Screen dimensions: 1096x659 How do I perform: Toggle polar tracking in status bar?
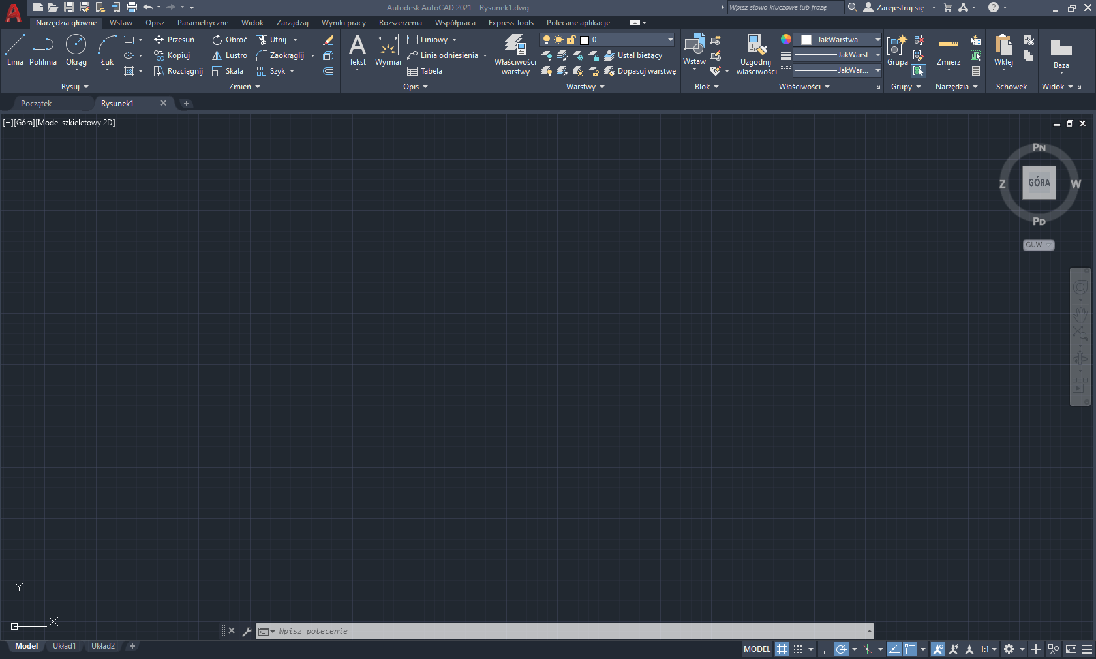pyautogui.click(x=842, y=649)
